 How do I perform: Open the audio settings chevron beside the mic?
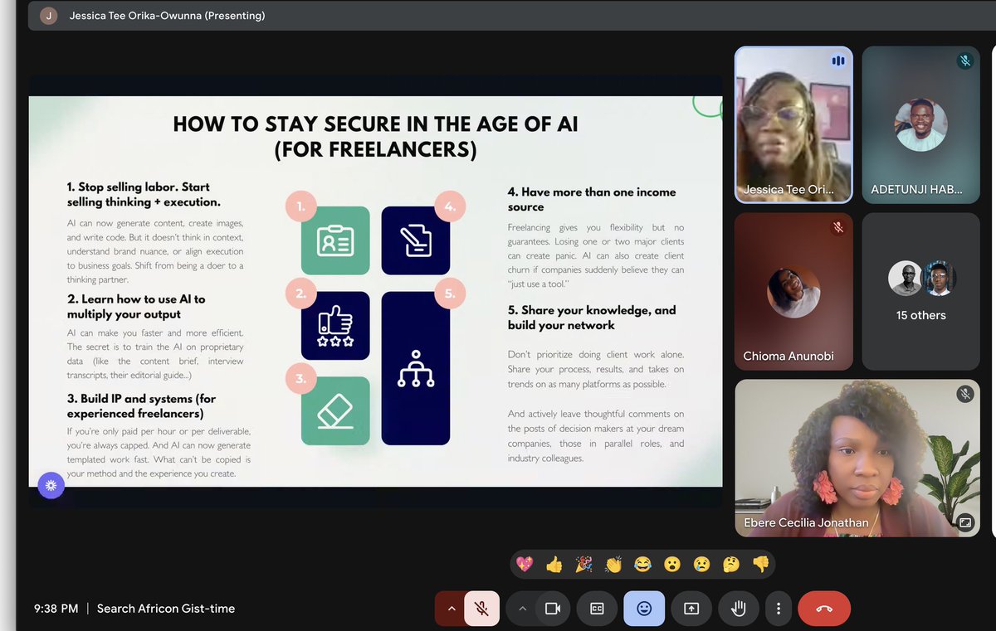coord(451,608)
